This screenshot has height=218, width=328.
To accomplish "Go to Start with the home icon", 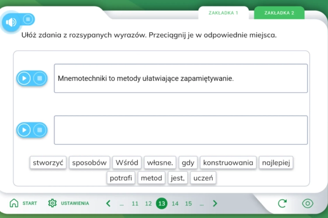I will (x=14, y=203).
